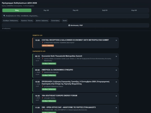Expand the Economist Sixth Thessaloniki Metropolitan Summit event

(116, 56)
